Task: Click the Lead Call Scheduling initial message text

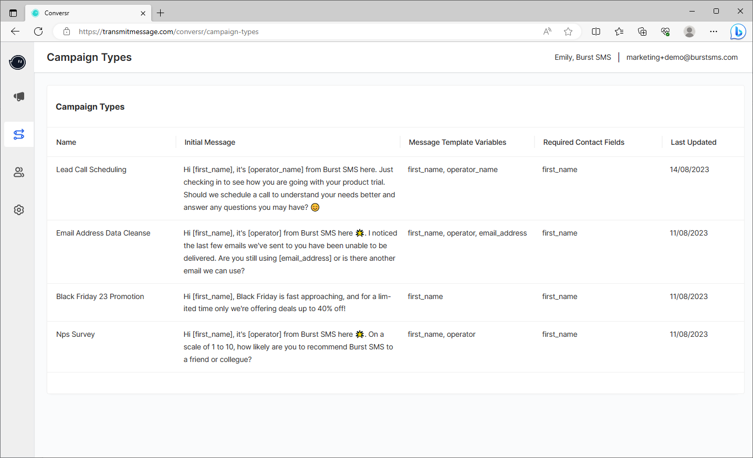Action: (289, 188)
